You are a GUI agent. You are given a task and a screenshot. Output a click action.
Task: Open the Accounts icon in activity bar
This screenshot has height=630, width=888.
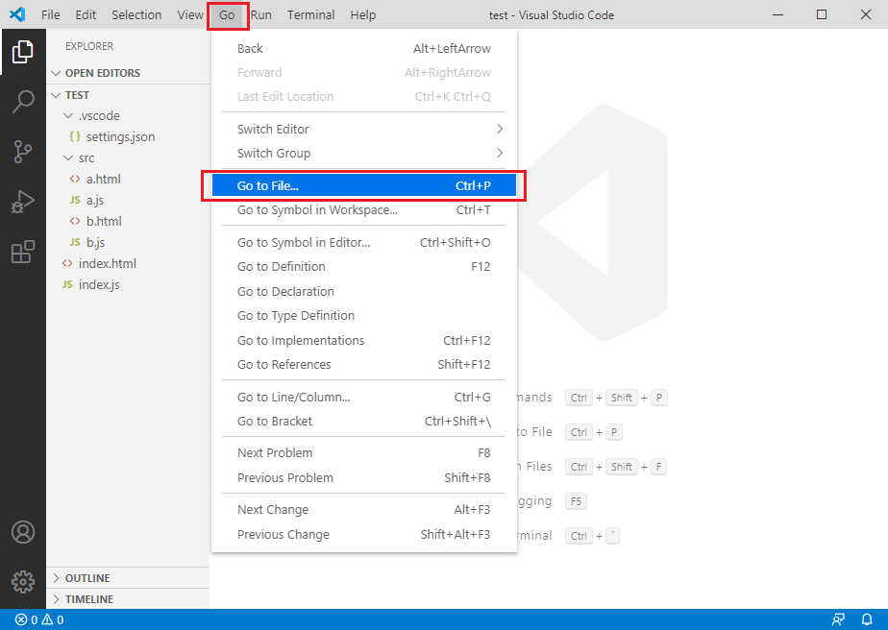point(23,532)
